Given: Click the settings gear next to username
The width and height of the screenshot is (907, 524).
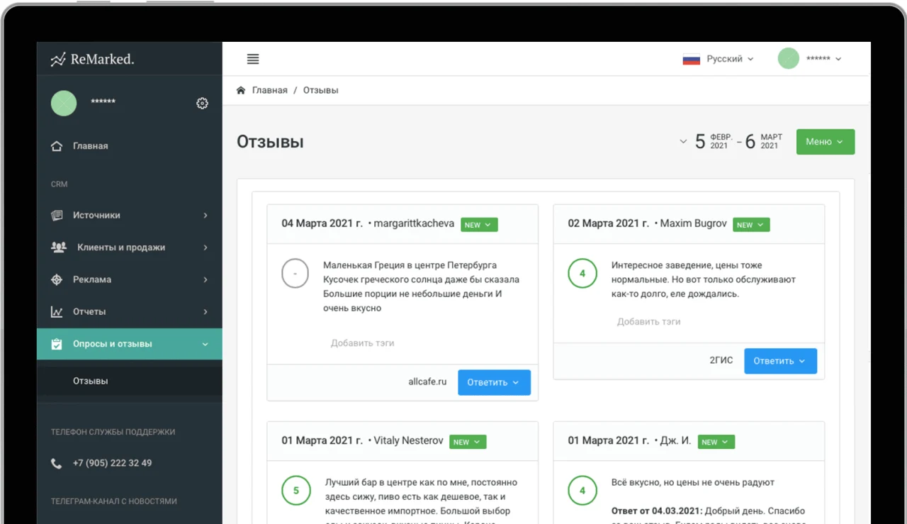Looking at the screenshot, I should click(x=202, y=103).
